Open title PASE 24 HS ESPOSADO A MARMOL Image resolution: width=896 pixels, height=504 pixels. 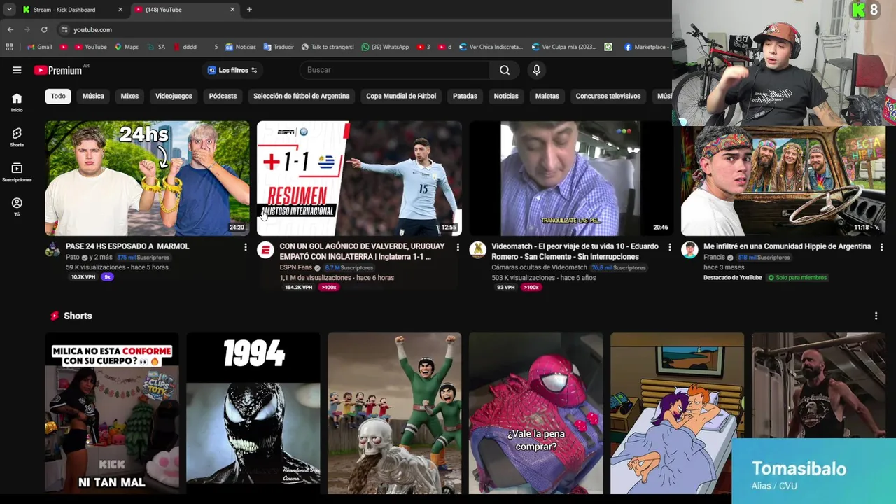127,246
